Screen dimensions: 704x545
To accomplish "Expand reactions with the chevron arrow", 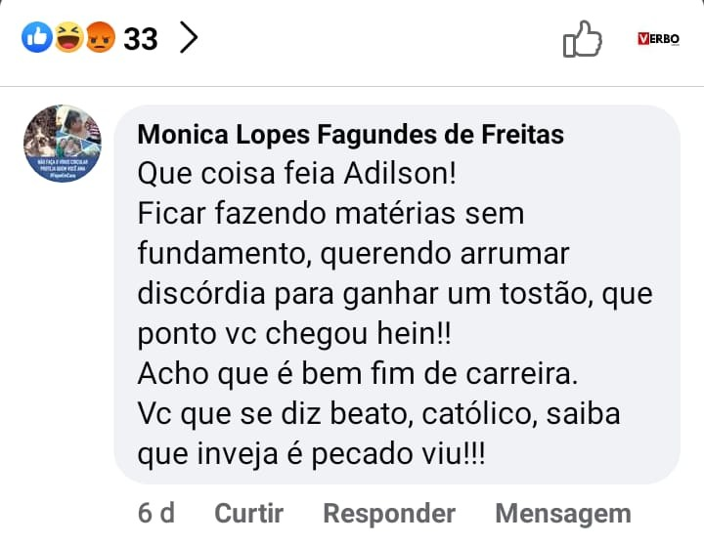I will click(x=189, y=38).
